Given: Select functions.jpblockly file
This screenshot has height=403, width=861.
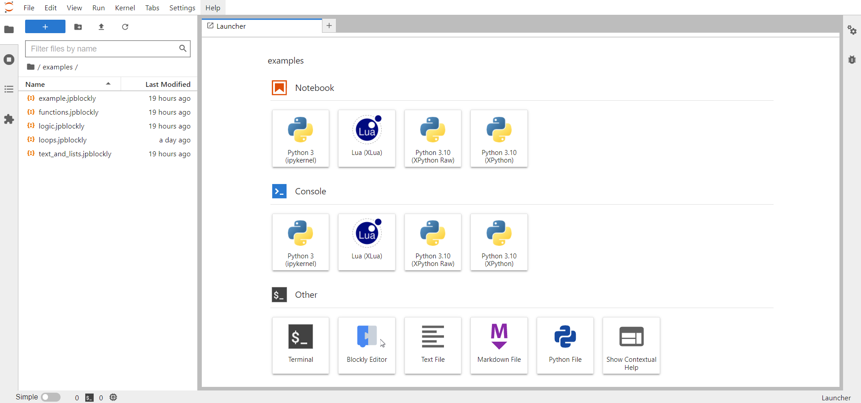Looking at the screenshot, I should click(108, 112).
